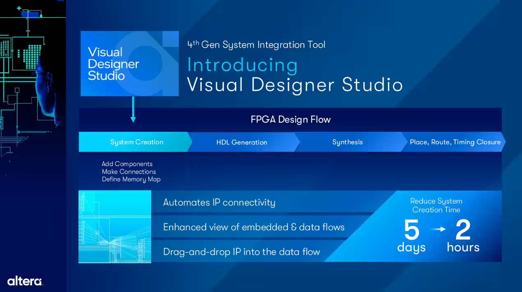The width and height of the screenshot is (522, 292).
Task: Click the Introducing heading text
Action: click(x=242, y=65)
